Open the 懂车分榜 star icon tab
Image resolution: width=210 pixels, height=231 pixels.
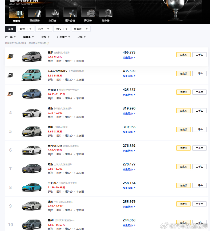click(70, 13)
